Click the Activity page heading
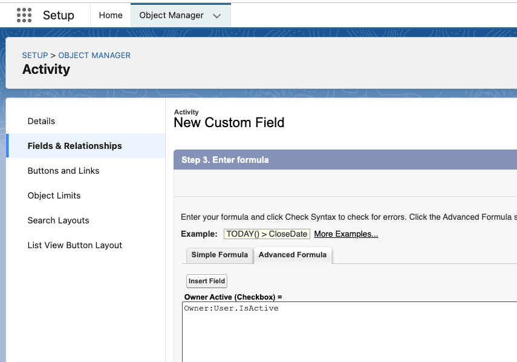 46,69
